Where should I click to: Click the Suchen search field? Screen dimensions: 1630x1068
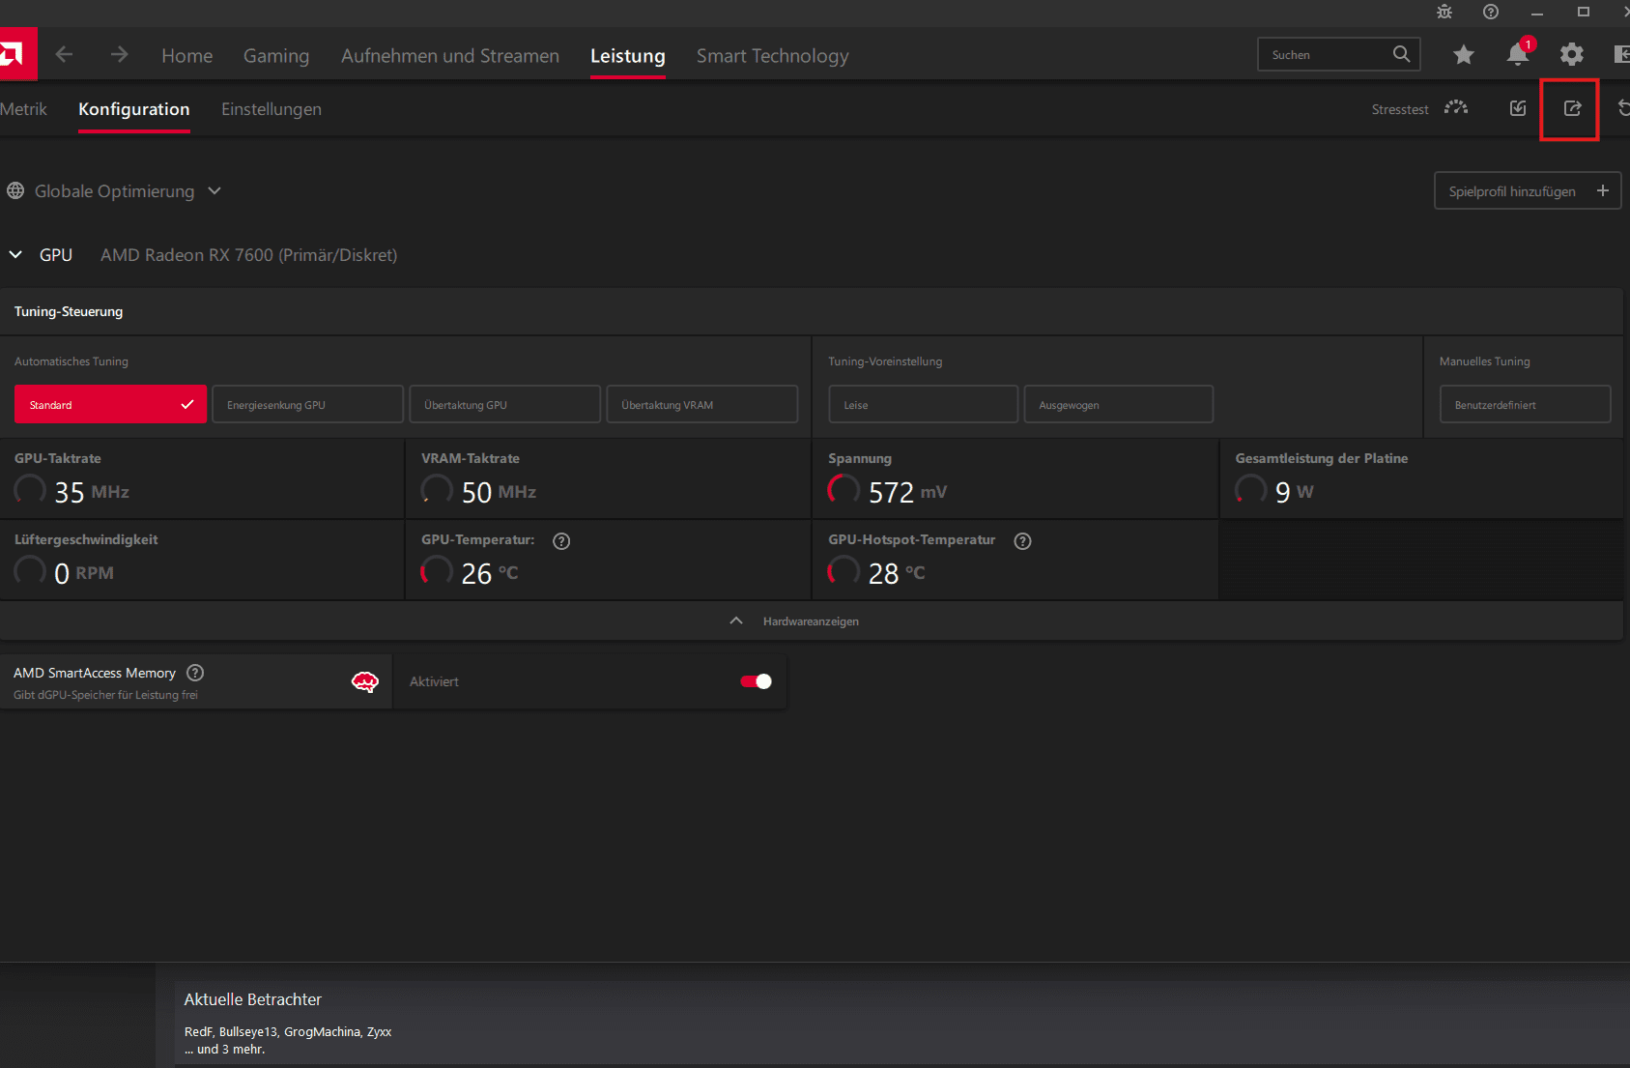(x=1339, y=54)
